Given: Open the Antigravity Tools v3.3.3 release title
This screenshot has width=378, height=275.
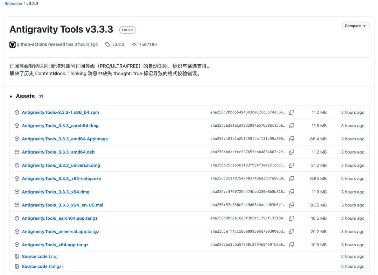Looking at the screenshot, I should [x=61, y=29].
